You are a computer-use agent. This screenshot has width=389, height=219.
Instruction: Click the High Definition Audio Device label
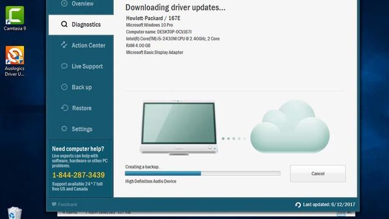pyautogui.click(x=151, y=181)
